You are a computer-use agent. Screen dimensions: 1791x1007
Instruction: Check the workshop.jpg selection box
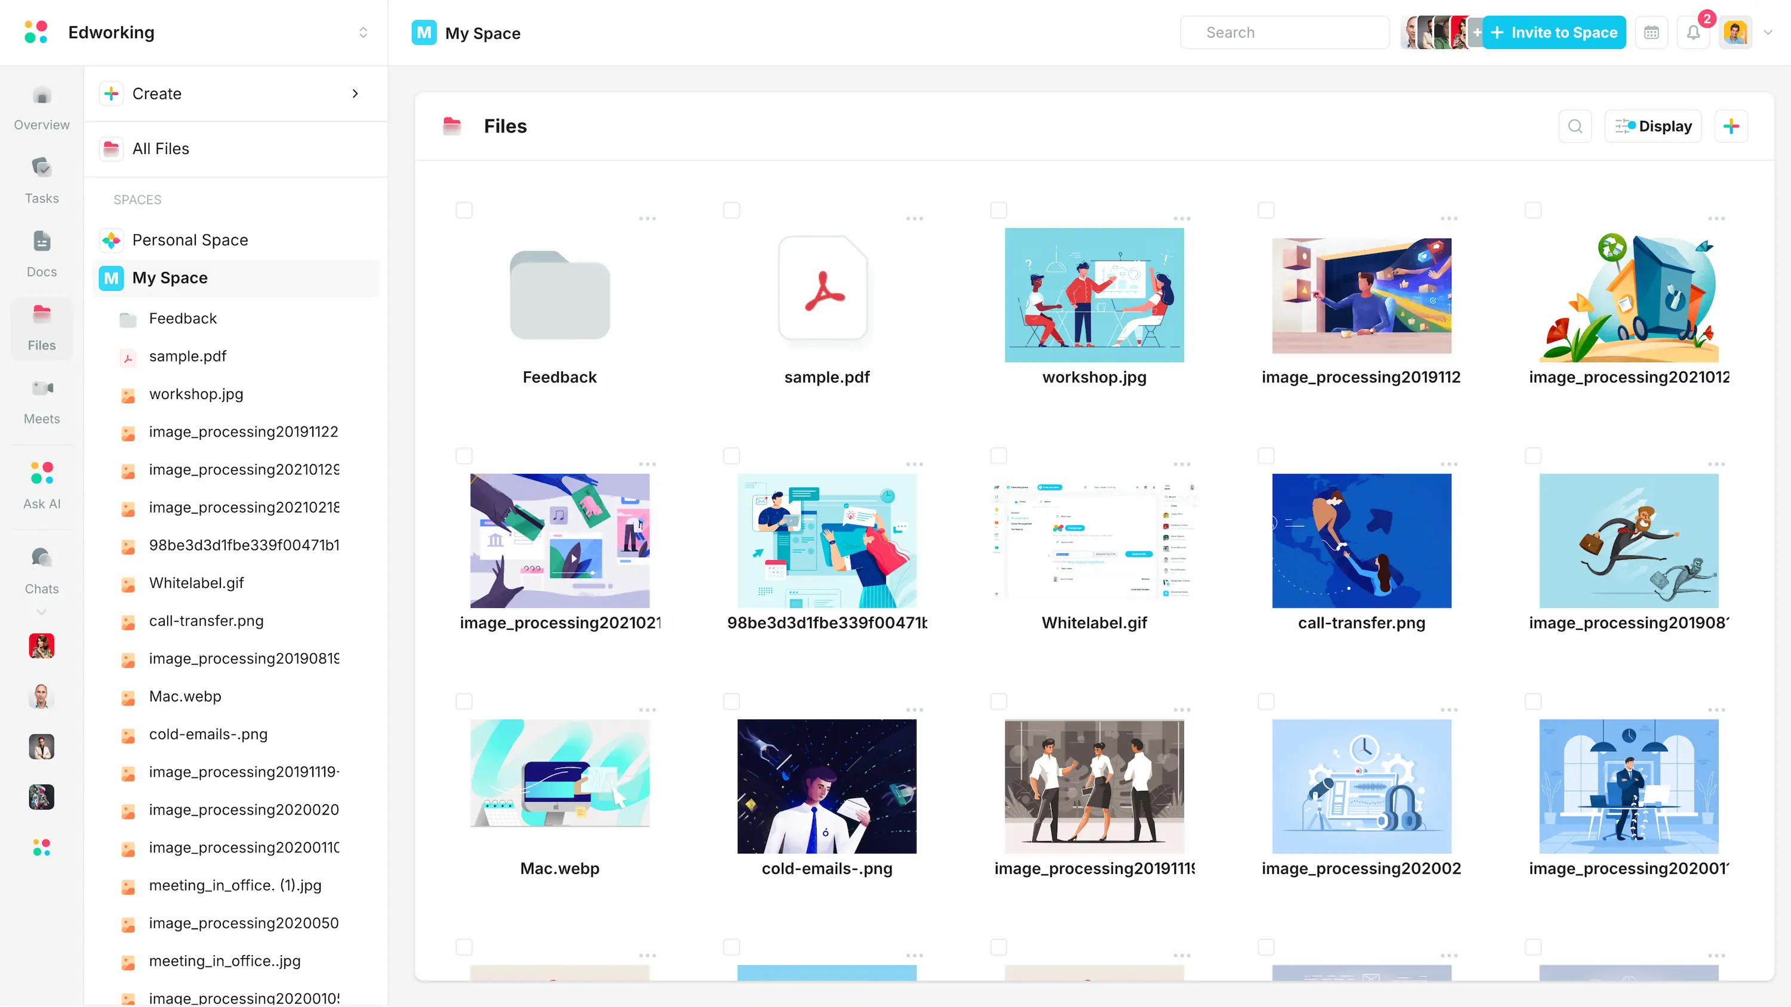(998, 209)
